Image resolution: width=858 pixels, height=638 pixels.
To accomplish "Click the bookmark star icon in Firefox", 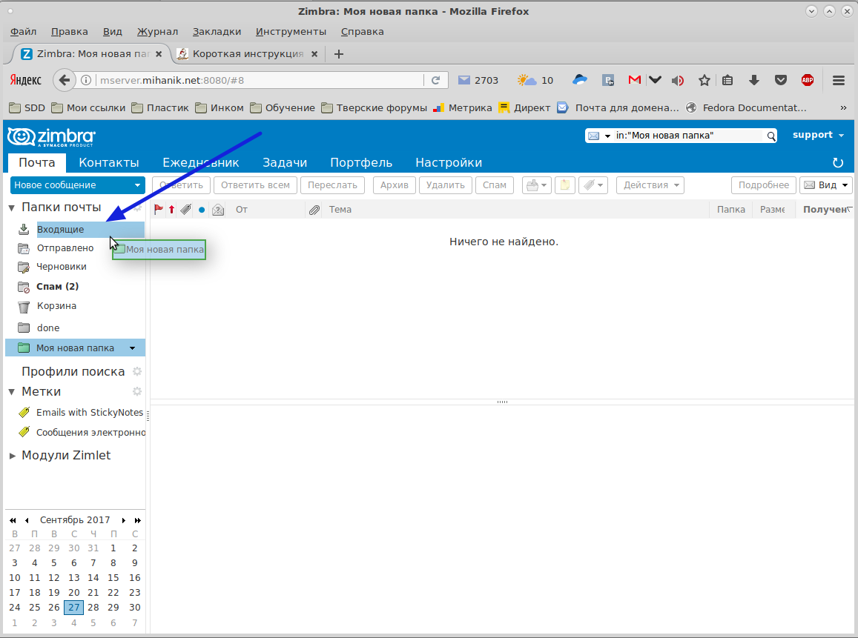I will click(x=704, y=80).
